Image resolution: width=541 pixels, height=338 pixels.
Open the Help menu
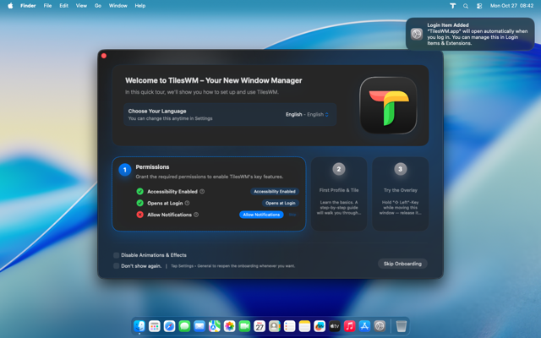coord(140,6)
